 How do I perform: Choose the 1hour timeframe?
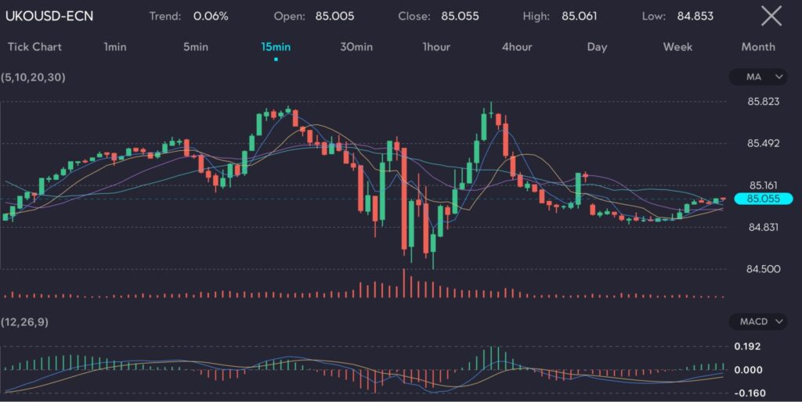coord(436,47)
